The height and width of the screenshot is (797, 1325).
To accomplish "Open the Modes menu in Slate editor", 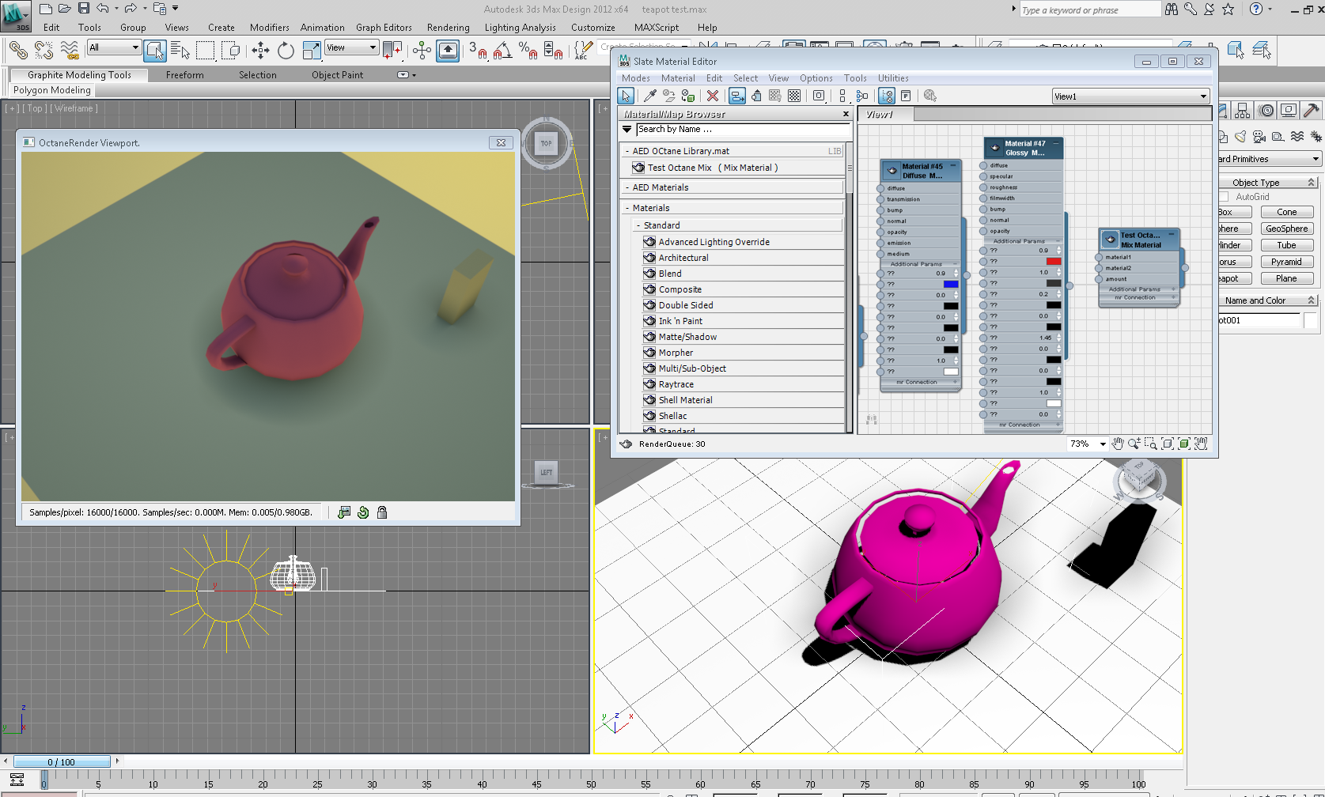I will tap(635, 78).
